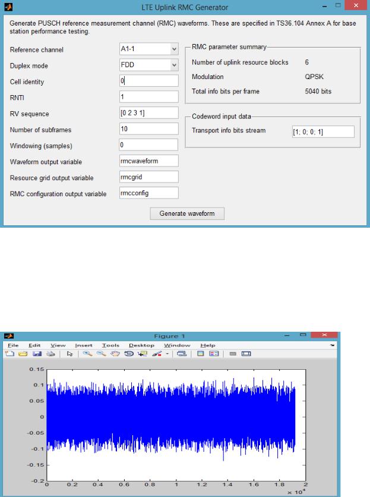370x497 pixels.
Task: Select the Edit Plot arrow tool
Action: [69, 353]
